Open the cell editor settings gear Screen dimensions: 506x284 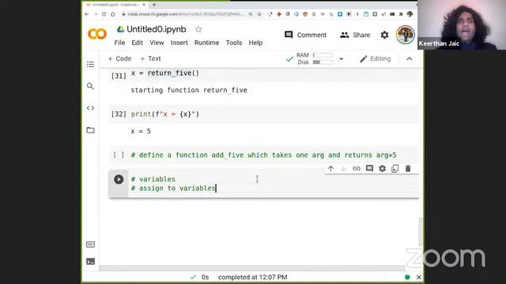pos(382,168)
